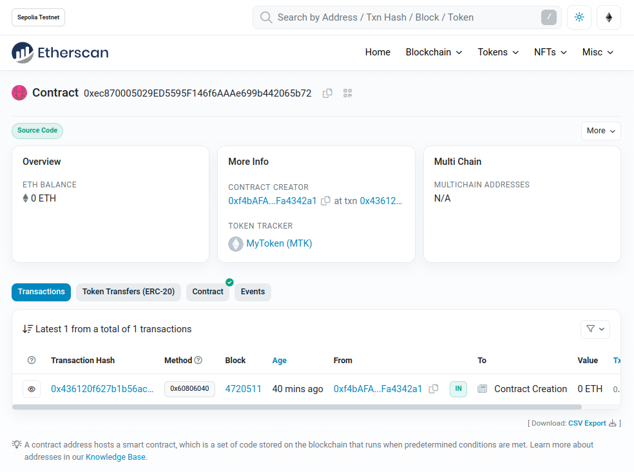Click the ETH diamond balance icon

(26, 198)
